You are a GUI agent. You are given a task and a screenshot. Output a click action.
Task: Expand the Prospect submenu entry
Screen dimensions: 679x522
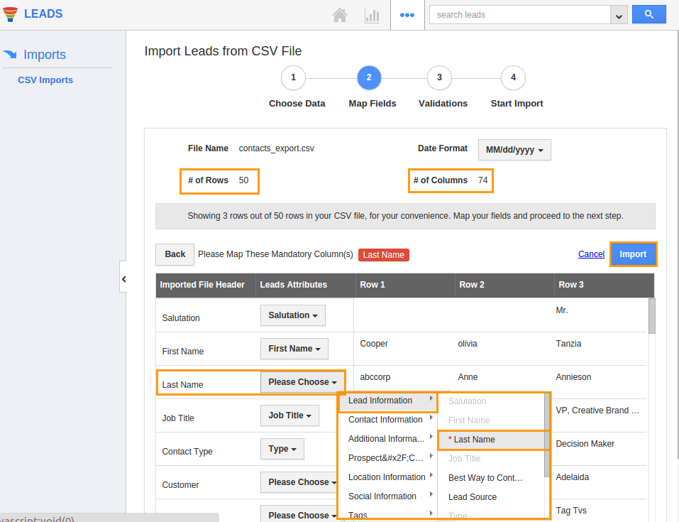[x=388, y=458]
